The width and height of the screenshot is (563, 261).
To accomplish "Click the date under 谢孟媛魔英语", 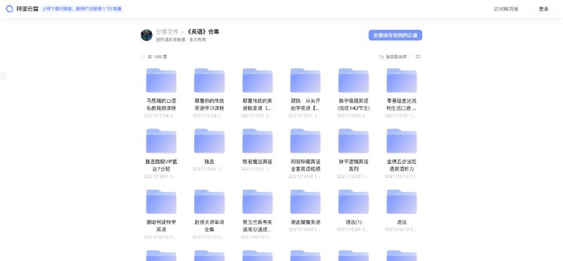I will (305, 230).
